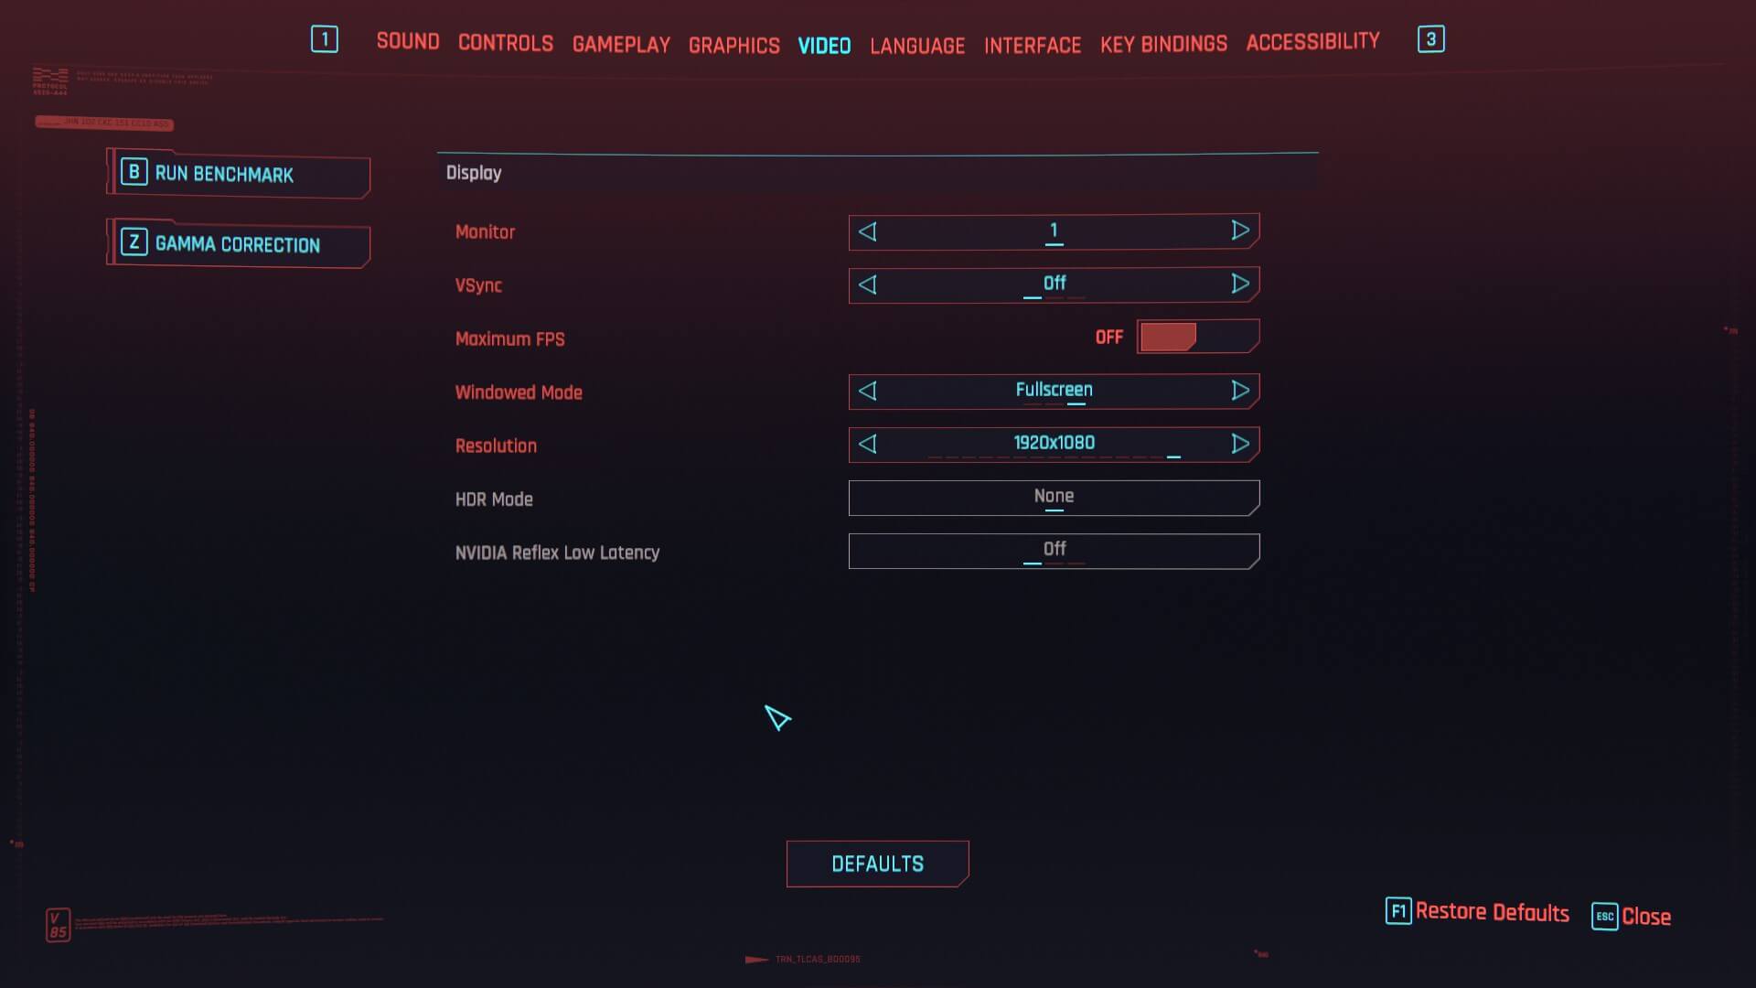Switch to Graphics settings tab
1756x988 pixels.
tap(733, 43)
